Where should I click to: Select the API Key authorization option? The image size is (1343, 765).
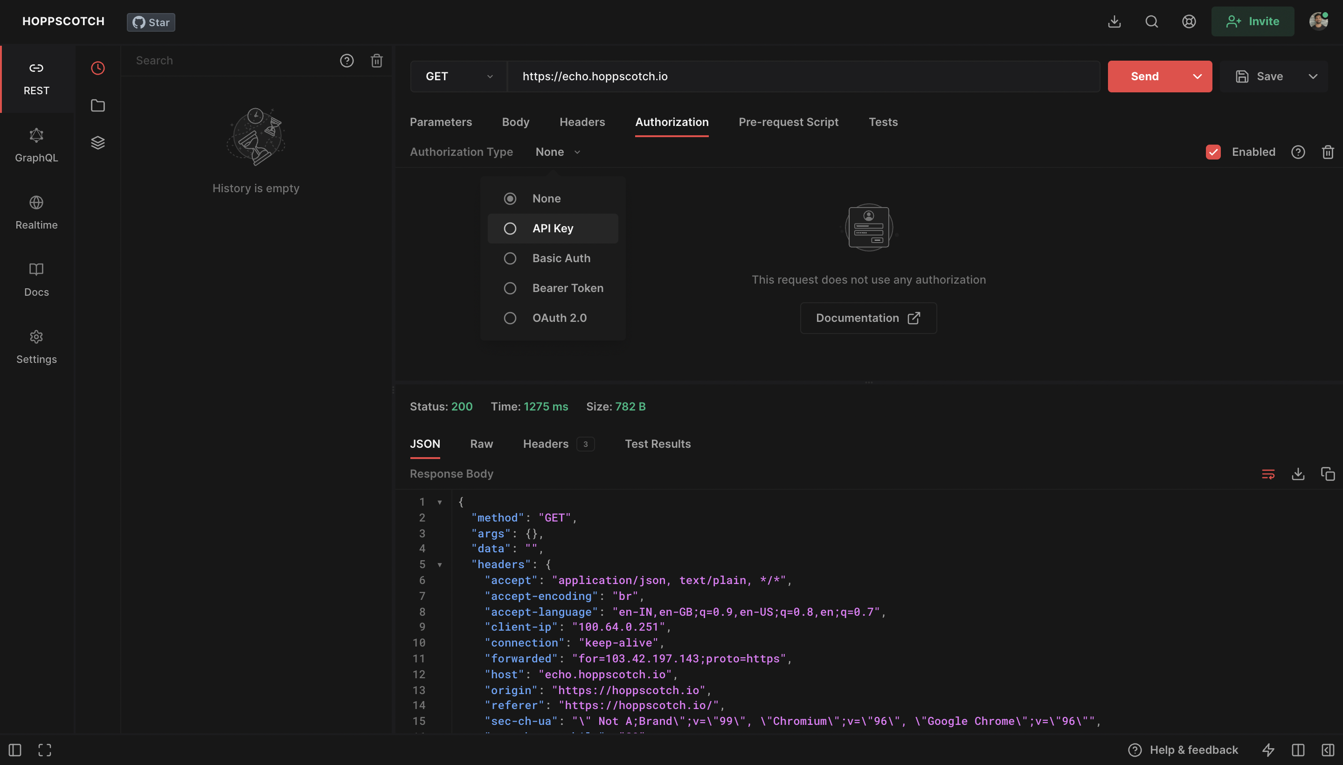point(553,228)
